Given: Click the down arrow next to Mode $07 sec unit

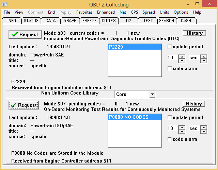Looking at the screenshot, I should pyautogui.click(x=204, y=131).
